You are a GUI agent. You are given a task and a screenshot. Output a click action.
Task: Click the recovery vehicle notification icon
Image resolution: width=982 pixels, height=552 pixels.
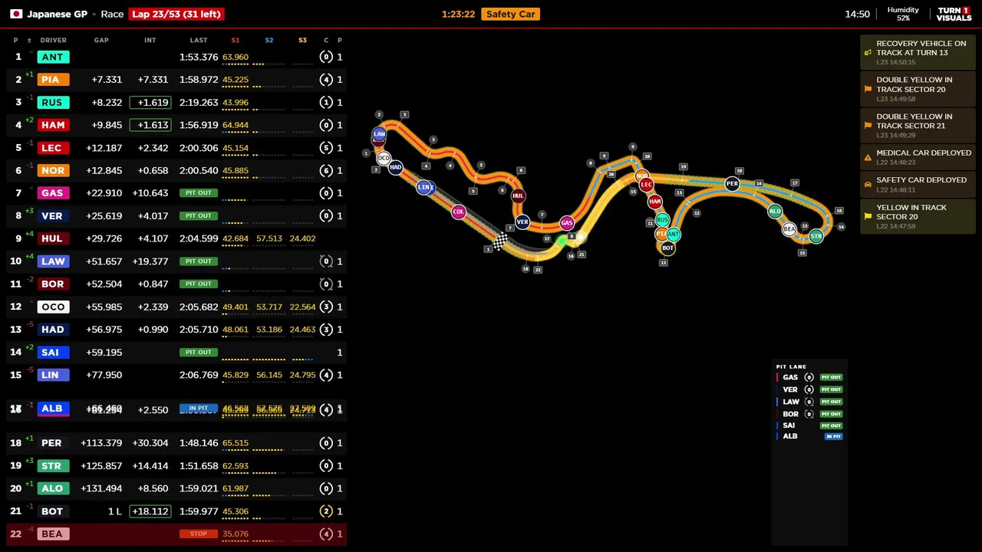pos(868,53)
